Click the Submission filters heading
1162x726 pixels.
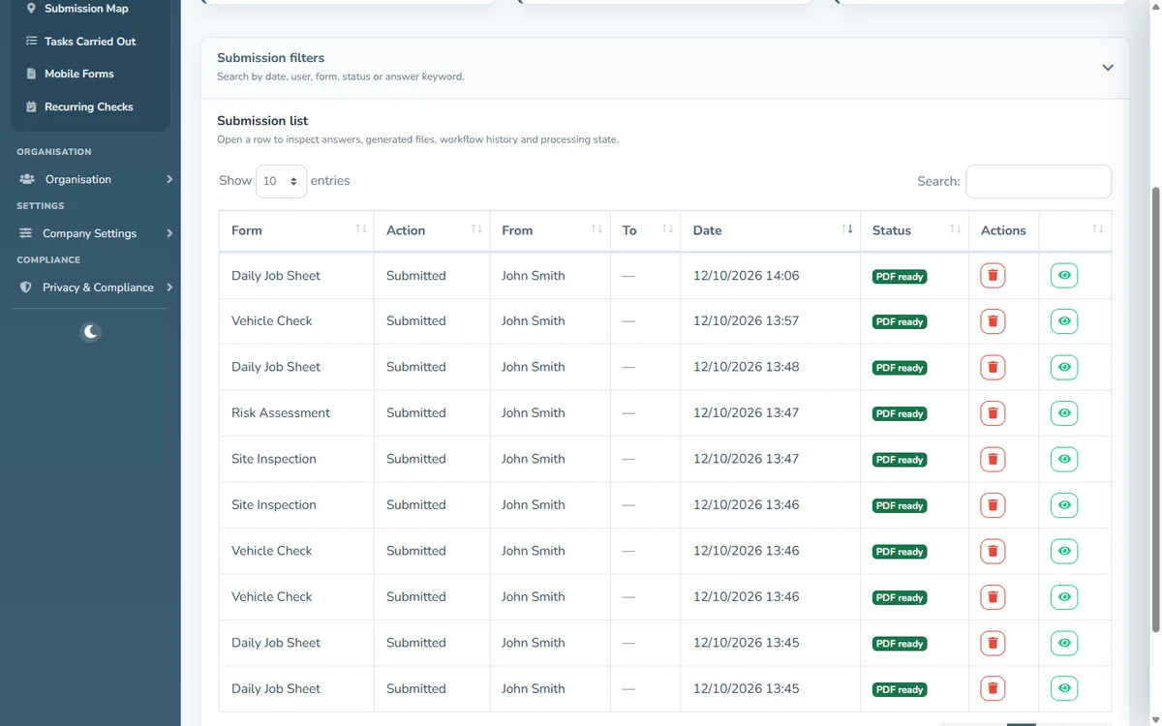point(271,58)
